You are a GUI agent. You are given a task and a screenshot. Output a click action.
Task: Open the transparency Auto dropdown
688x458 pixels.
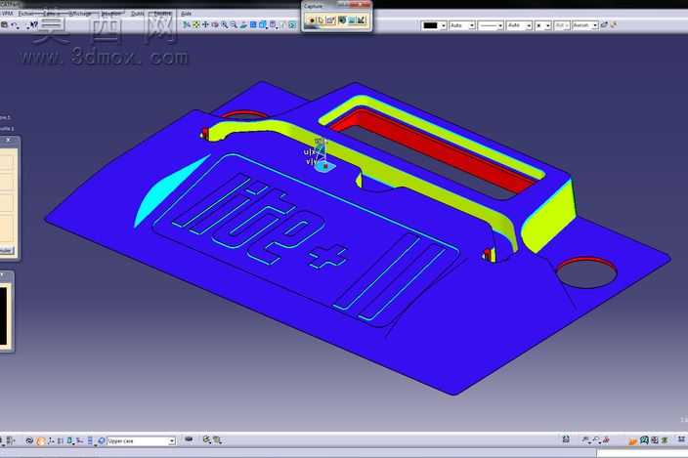coord(462,25)
